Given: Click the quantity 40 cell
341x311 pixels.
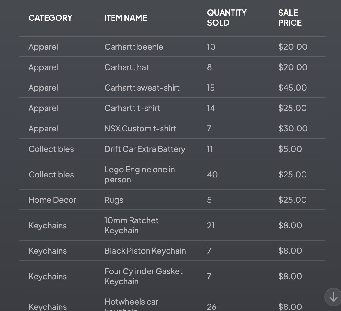Looking at the screenshot, I should 212,174.
